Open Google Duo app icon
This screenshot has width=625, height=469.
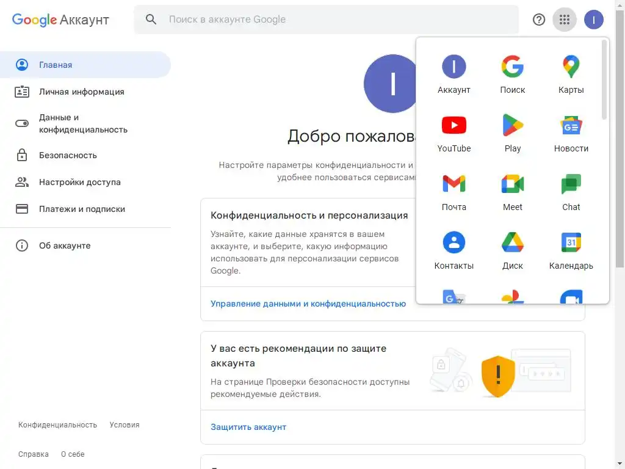pos(571,297)
